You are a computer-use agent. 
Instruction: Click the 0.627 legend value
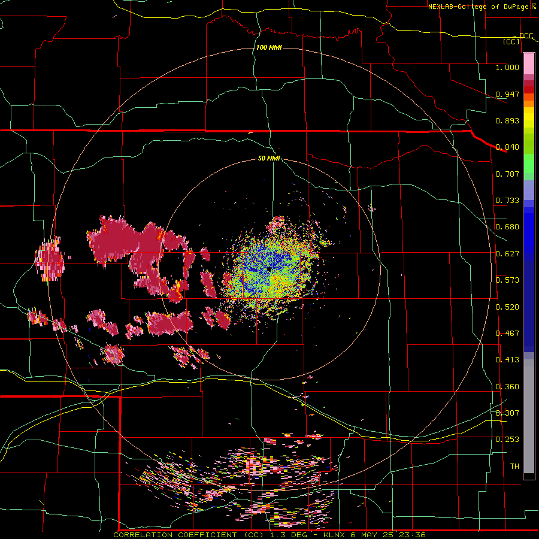507,254
